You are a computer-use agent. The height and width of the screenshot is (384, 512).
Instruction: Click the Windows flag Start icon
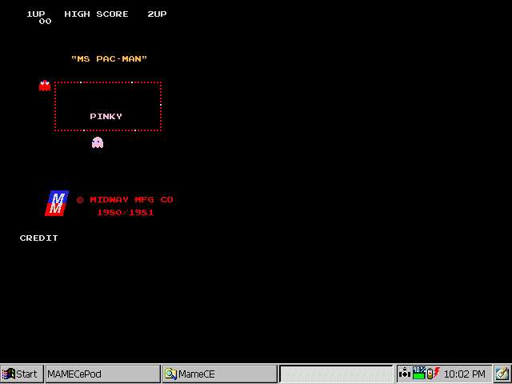click(9, 374)
